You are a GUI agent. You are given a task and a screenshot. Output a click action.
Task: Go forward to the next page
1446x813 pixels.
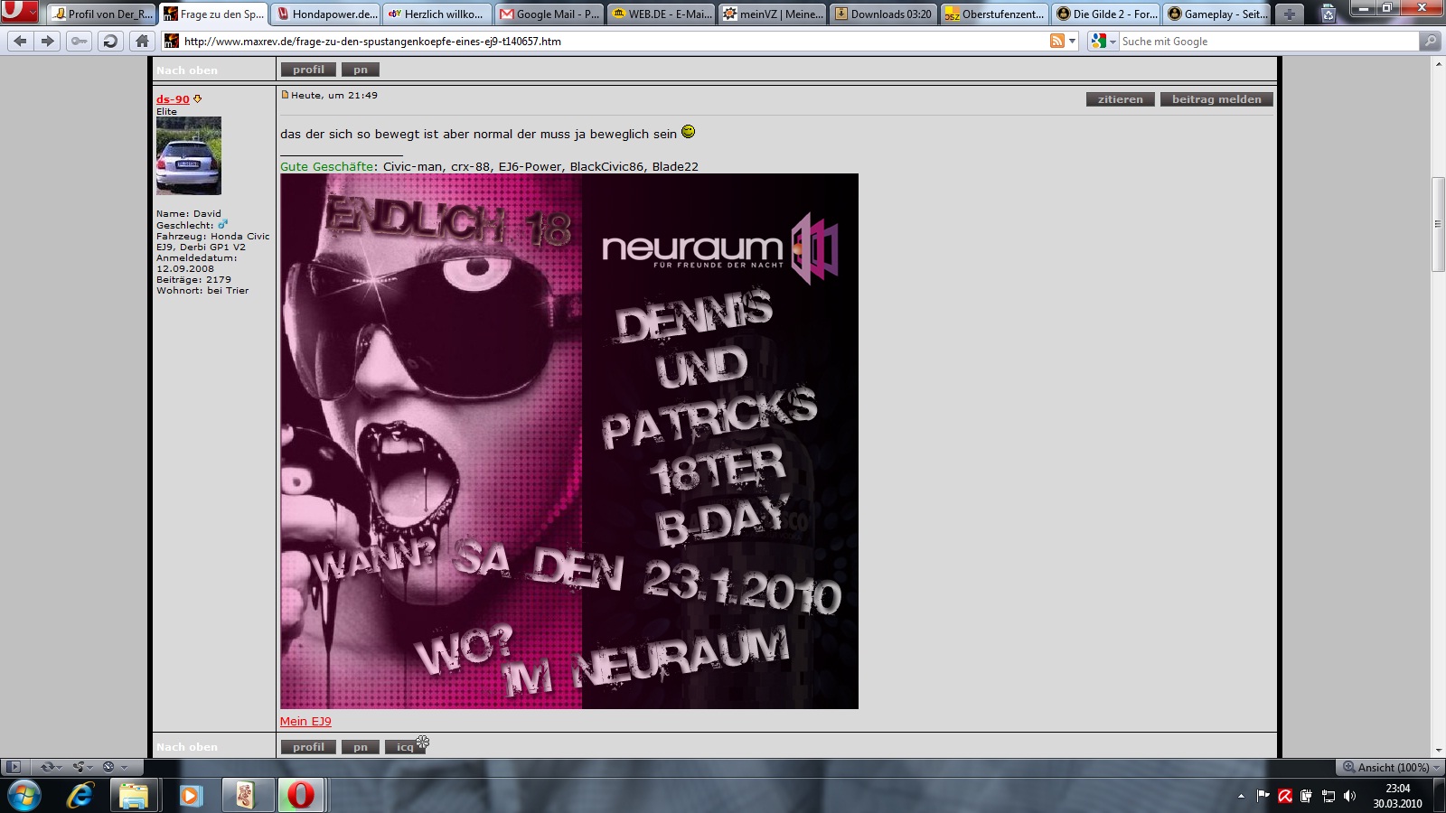48,41
